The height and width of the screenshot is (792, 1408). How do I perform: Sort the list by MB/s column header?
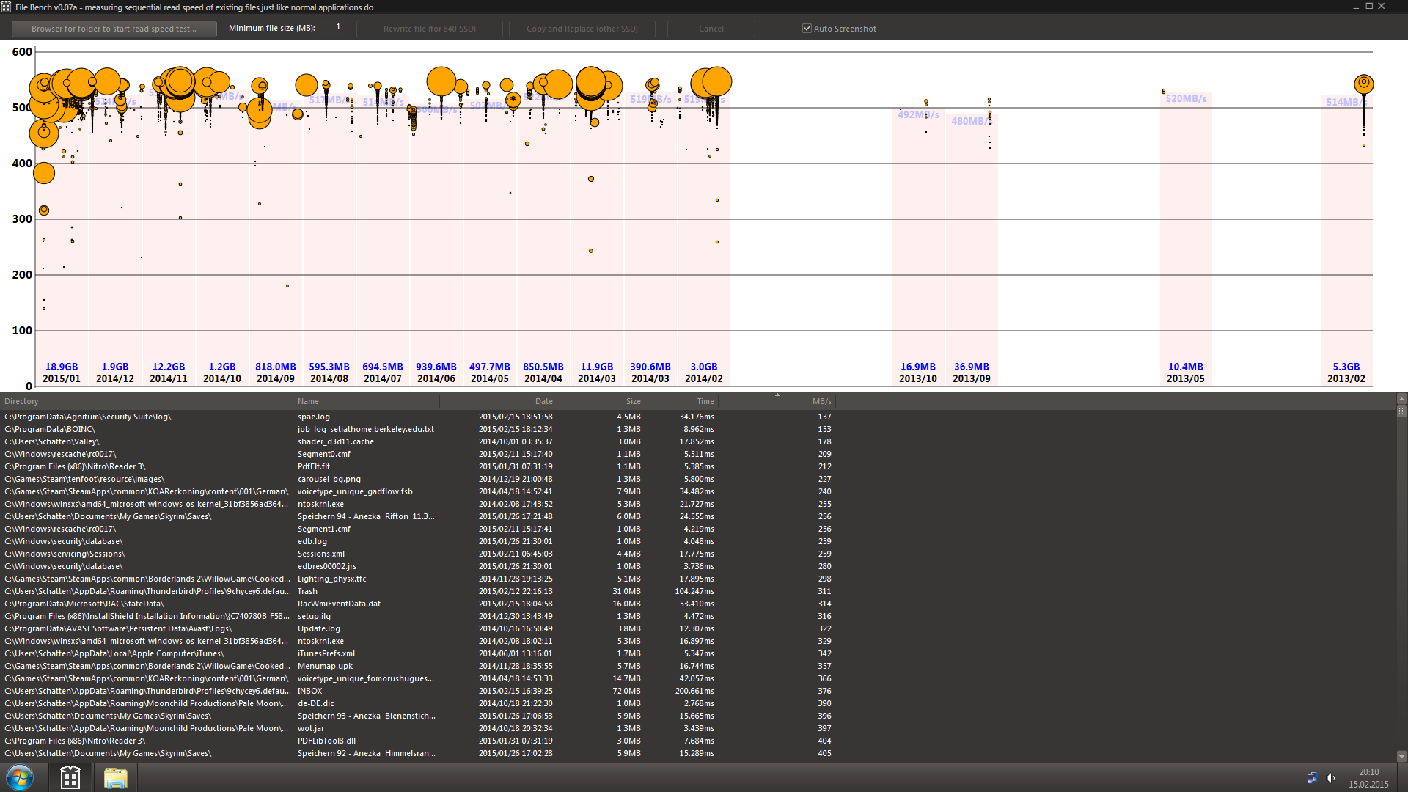coord(821,401)
